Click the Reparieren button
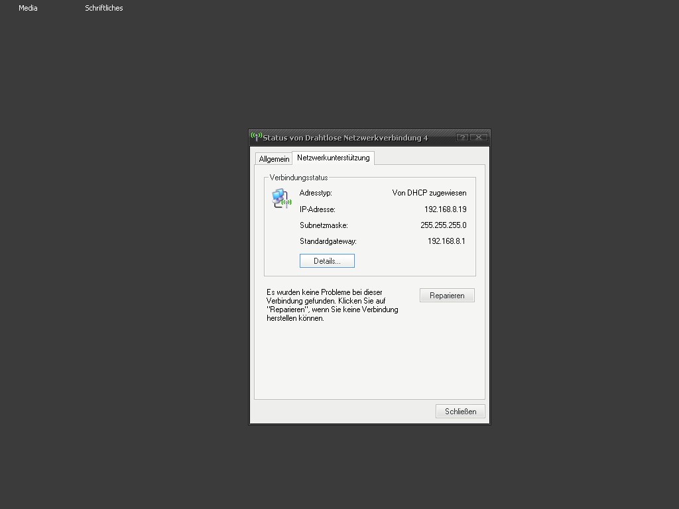Image resolution: width=679 pixels, height=509 pixels. (x=447, y=296)
